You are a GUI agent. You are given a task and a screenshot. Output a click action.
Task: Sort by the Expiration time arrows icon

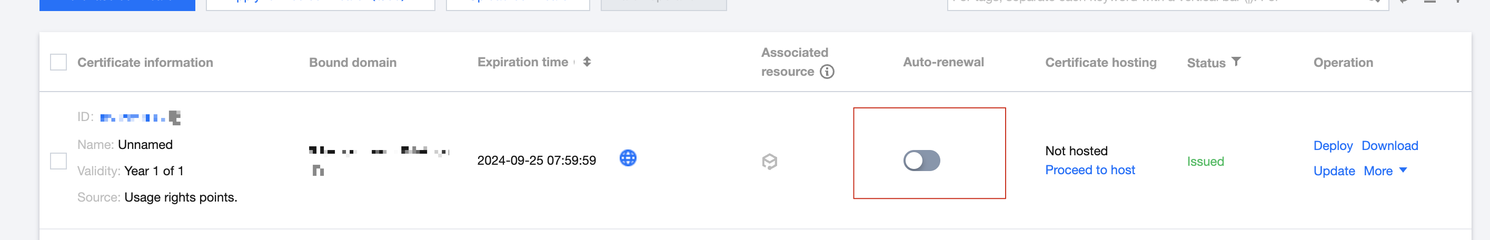[x=587, y=62]
